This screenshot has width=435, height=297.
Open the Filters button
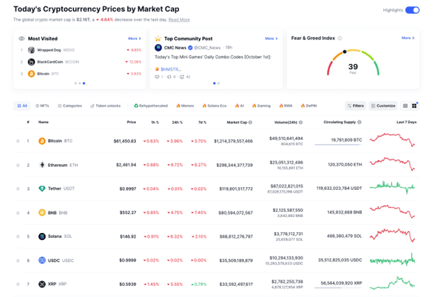[x=356, y=106]
